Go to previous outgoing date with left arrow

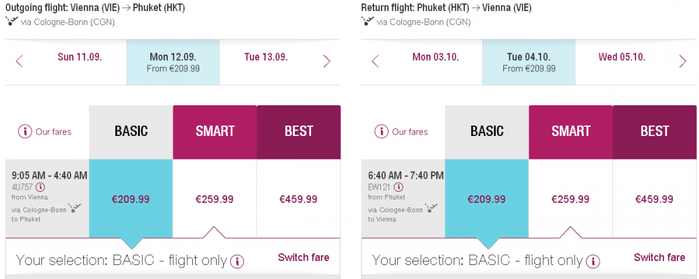19,61
